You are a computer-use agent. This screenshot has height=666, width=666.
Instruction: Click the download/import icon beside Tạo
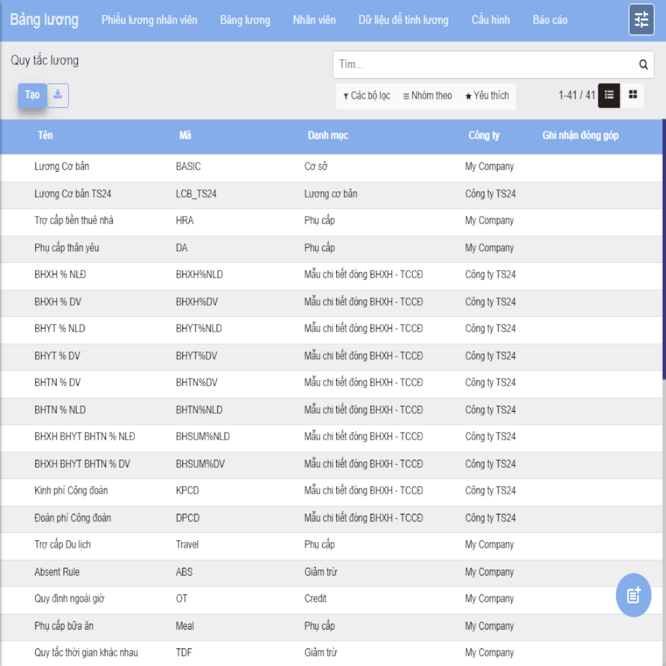pos(58,95)
